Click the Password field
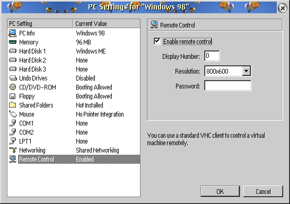The height and width of the screenshot is (204, 290). tap(228, 85)
